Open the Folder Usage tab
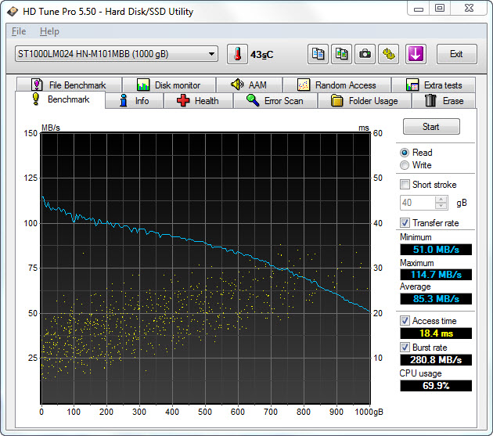 [364, 101]
